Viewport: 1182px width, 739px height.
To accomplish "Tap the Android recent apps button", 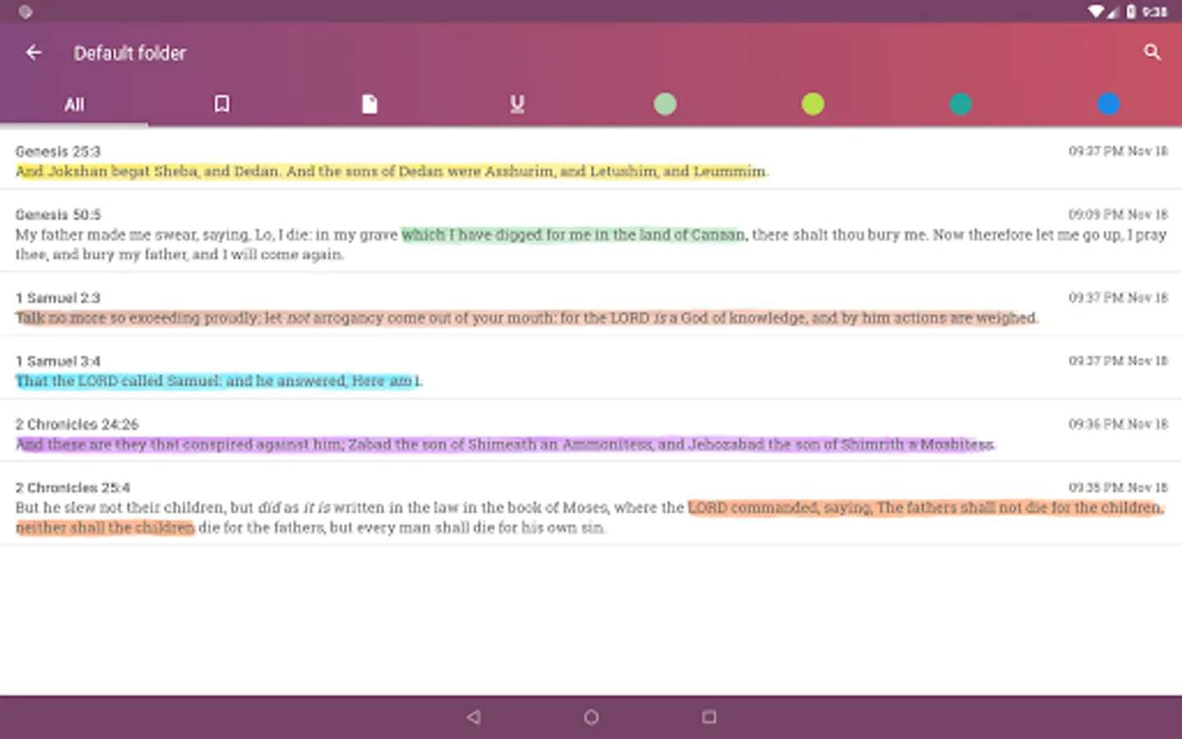I will click(x=709, y=717).
